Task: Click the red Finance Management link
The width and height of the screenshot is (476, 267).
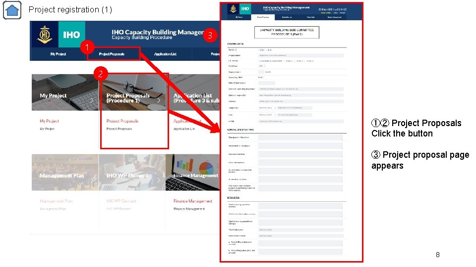Action: pyautogui.click(x=193, y=201)
